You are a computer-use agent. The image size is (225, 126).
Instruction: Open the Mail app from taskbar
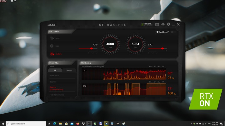[x=72, y=124]
